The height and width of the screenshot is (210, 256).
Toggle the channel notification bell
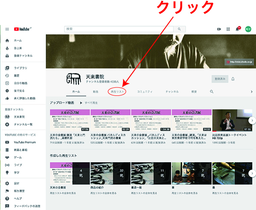pos(233,79)
